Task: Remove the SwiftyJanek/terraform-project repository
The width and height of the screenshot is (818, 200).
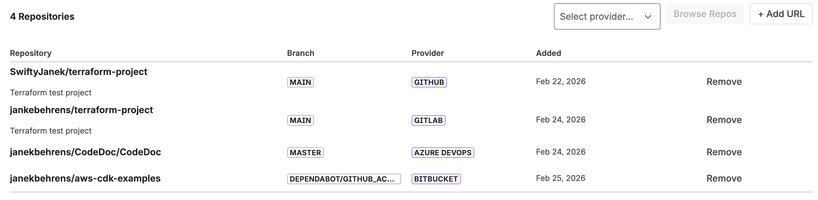Action: pos(724,82)
